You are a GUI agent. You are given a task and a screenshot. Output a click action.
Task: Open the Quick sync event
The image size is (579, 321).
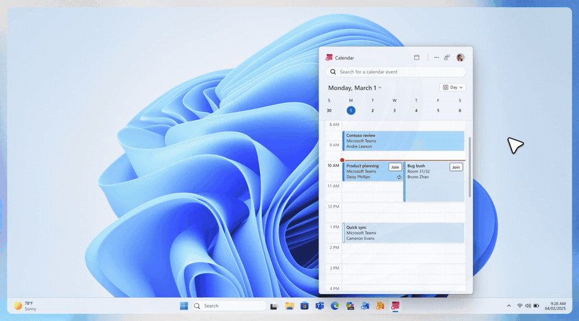(403, 232)
